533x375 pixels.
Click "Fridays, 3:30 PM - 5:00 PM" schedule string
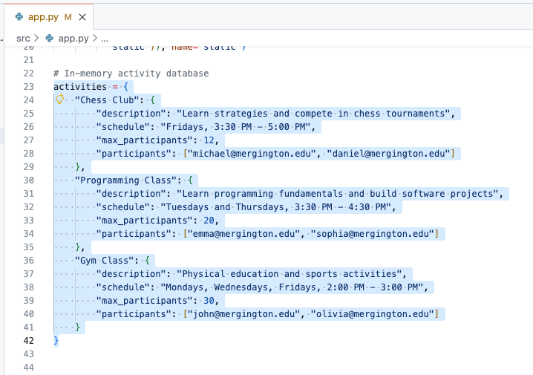235,127
